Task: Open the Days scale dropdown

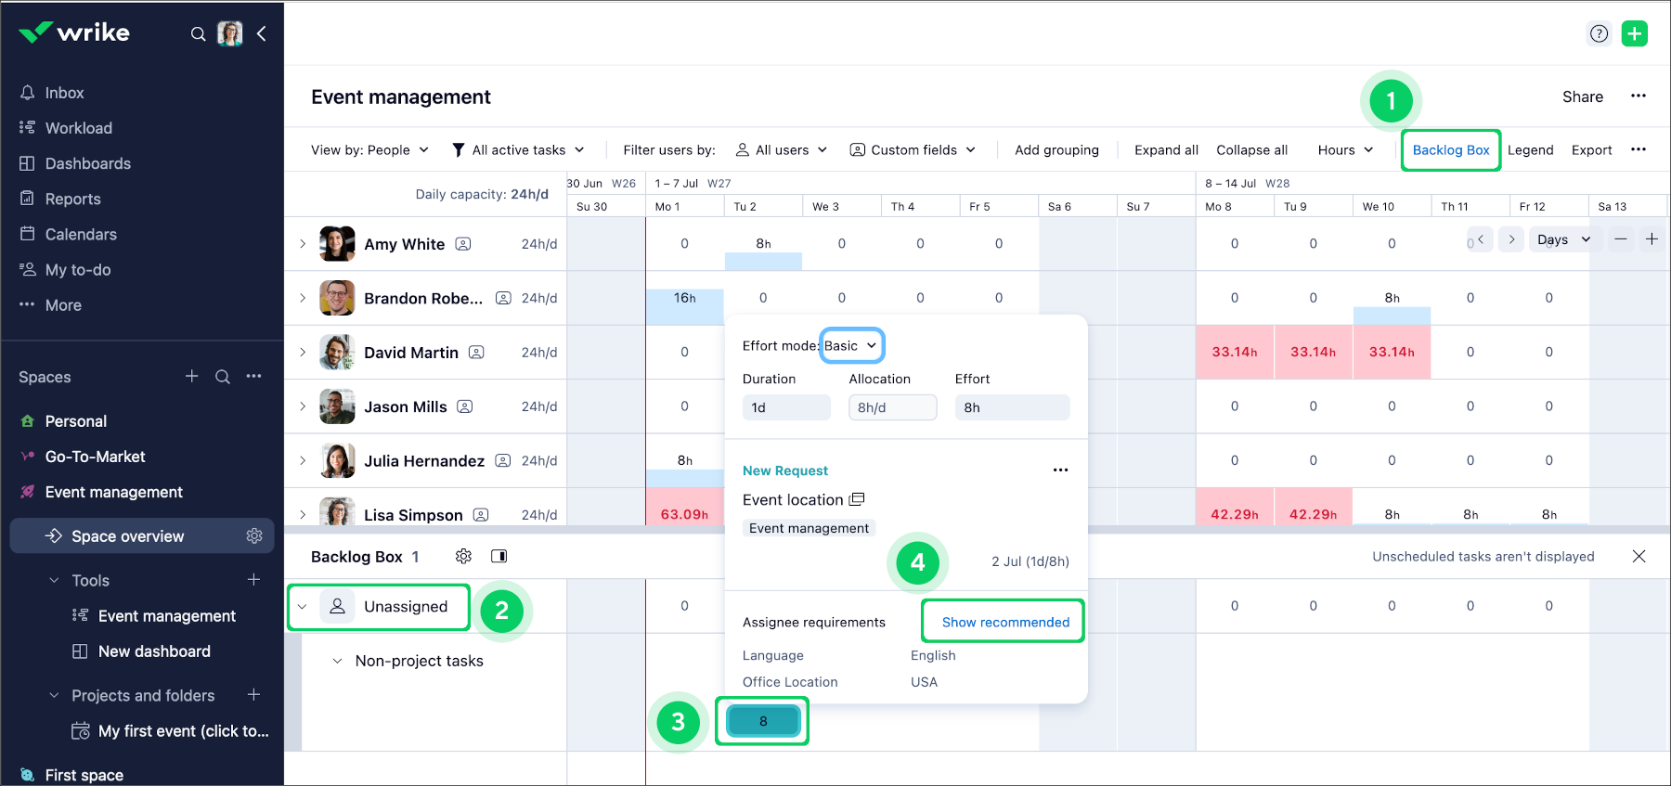Action: click(x=1564, y=239)
